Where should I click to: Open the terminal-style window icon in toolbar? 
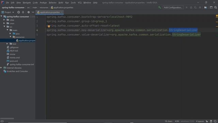click(x=211, y=8)
